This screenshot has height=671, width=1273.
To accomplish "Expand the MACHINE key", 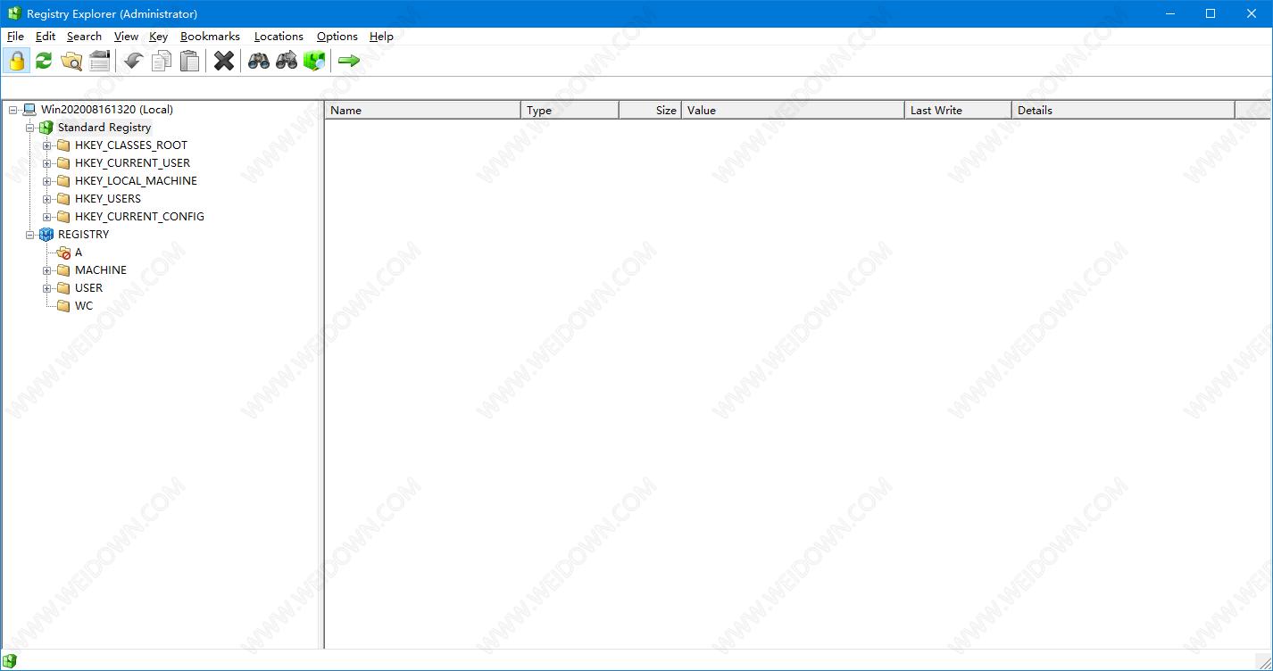I will point(47,270).
